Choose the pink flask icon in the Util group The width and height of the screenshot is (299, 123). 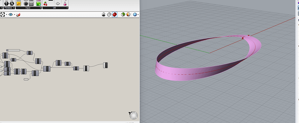(65, 4)
